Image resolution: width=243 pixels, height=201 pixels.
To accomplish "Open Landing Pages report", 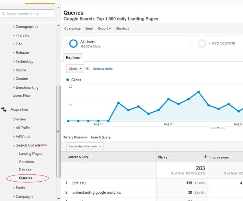I will (30, 154).
